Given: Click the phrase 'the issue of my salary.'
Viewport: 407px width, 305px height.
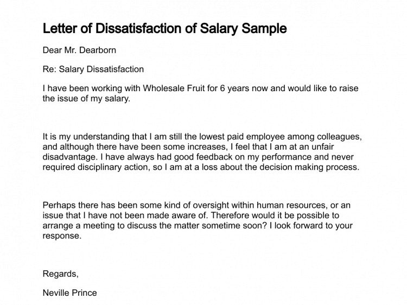Looking at the screenshot, I should tap(86, 99).
